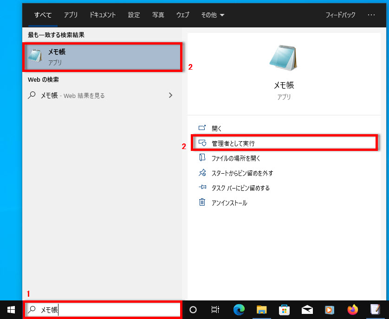Click the フィードバック button

click(339, 15)
